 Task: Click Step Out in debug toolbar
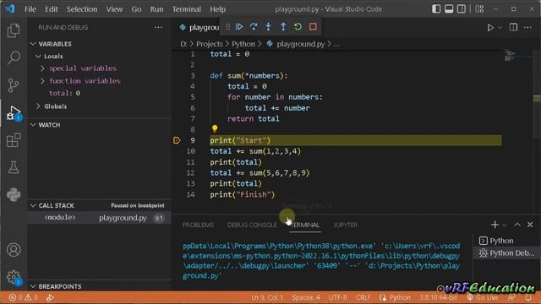click(283, 26)
